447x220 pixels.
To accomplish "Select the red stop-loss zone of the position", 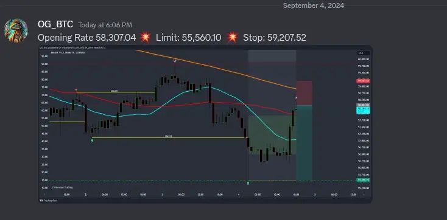I will tap(304, 93).
